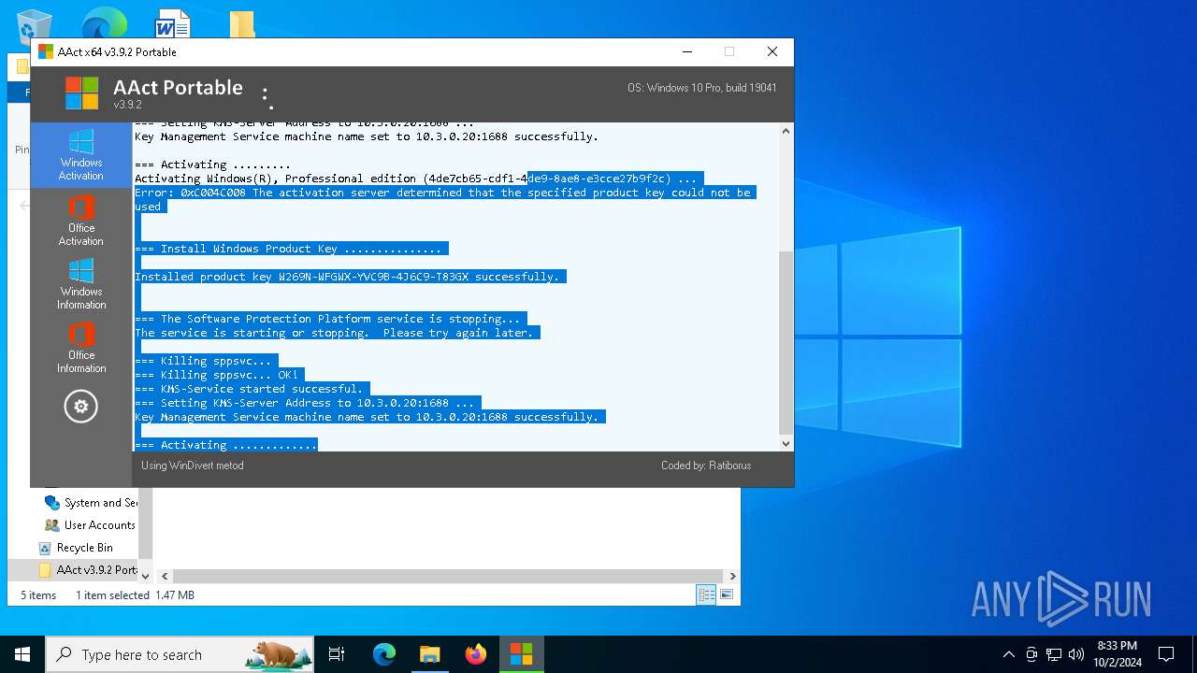Click the AAct Portable colored logo
1197x673 pixels.
81,93
